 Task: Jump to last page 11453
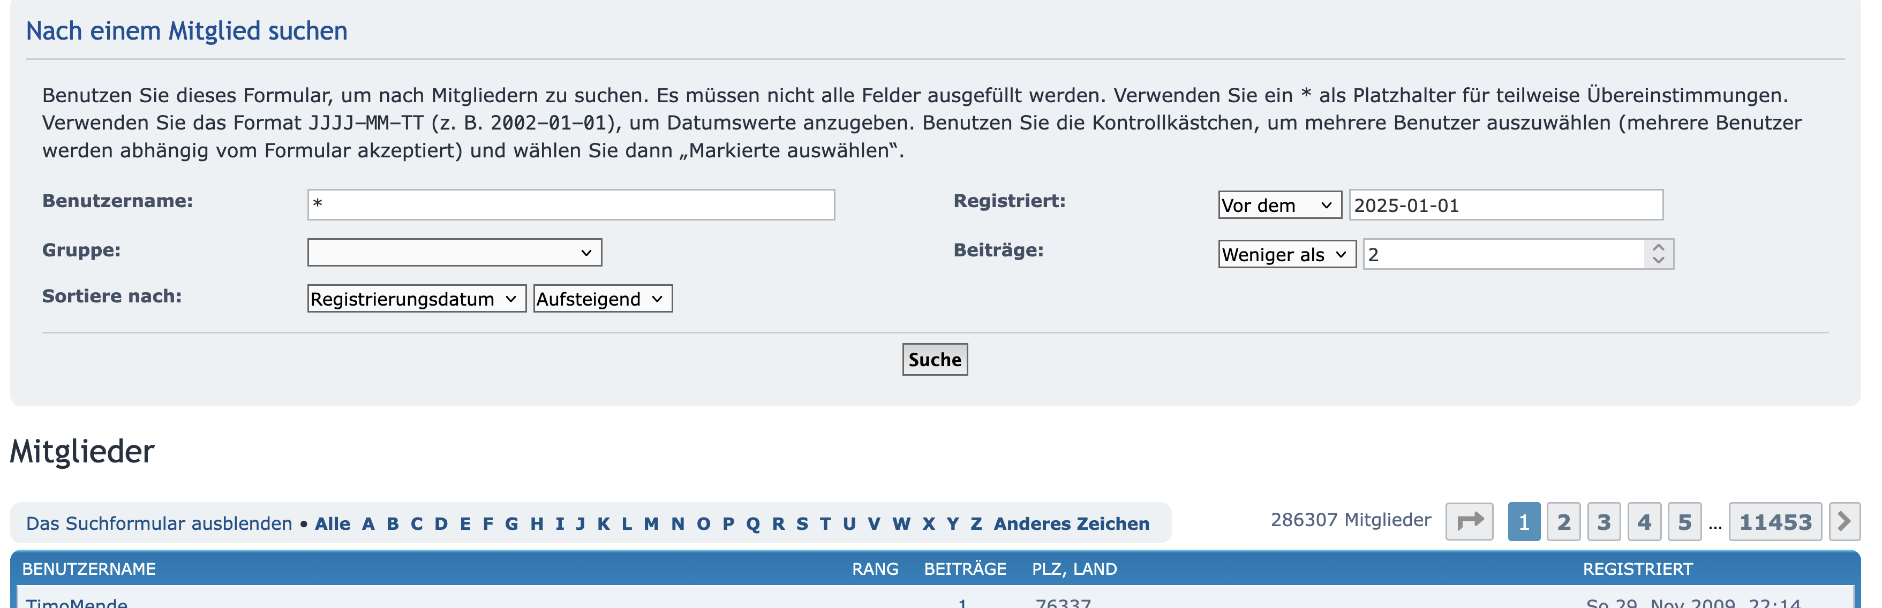pos(1774,522)
